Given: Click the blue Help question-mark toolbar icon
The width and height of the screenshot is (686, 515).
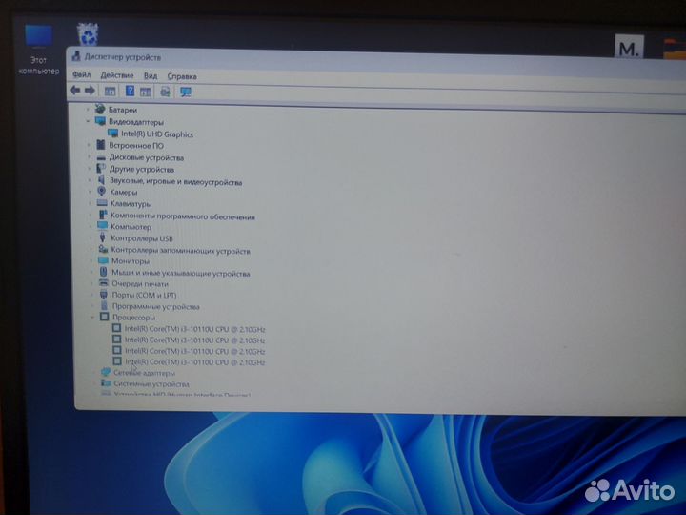Looking at the screenshot, I should 130,91.
